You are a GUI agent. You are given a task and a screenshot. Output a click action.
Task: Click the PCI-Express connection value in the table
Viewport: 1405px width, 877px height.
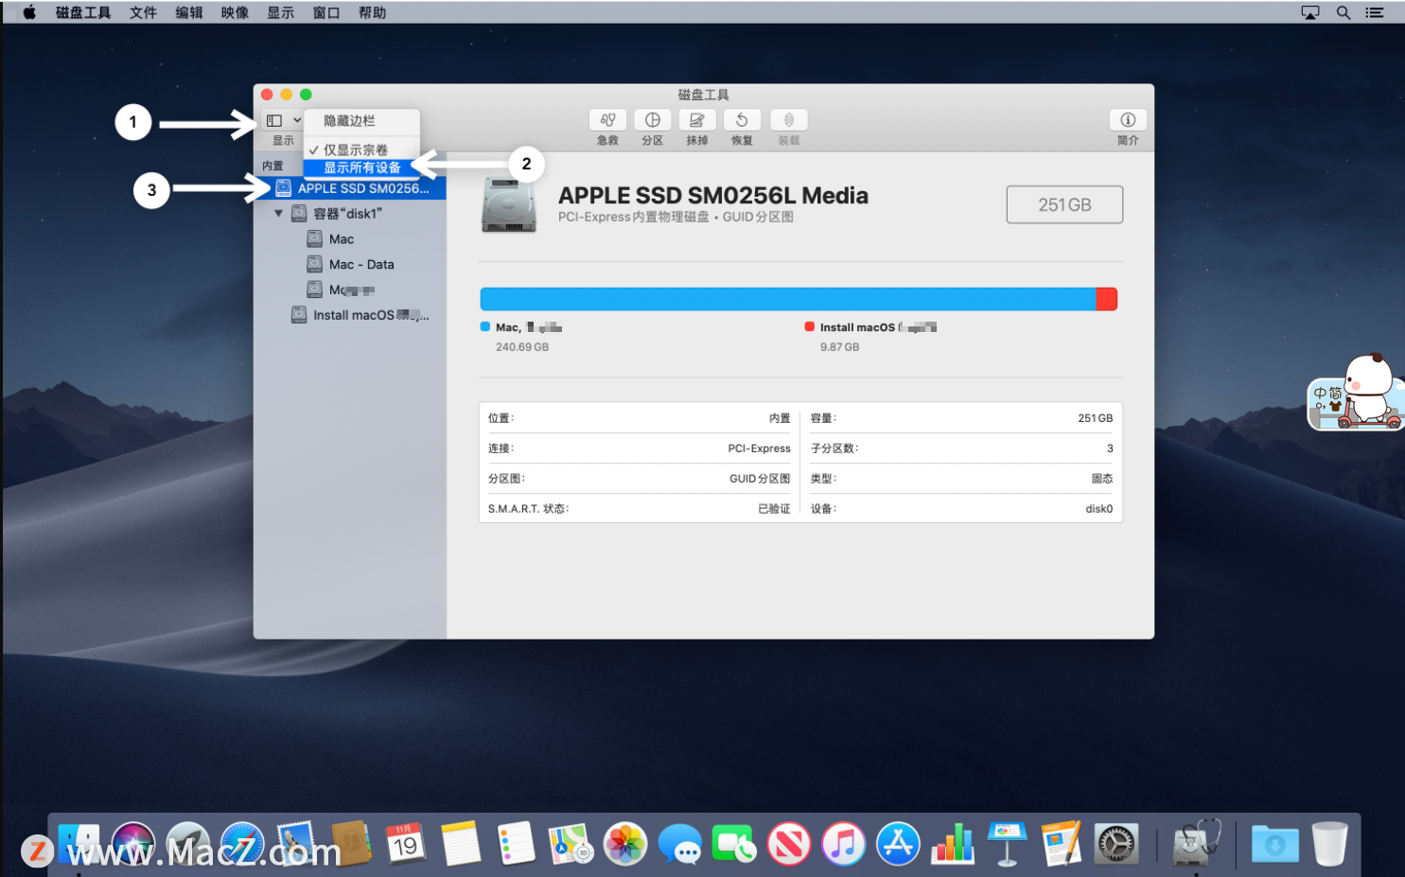[759, 448]
